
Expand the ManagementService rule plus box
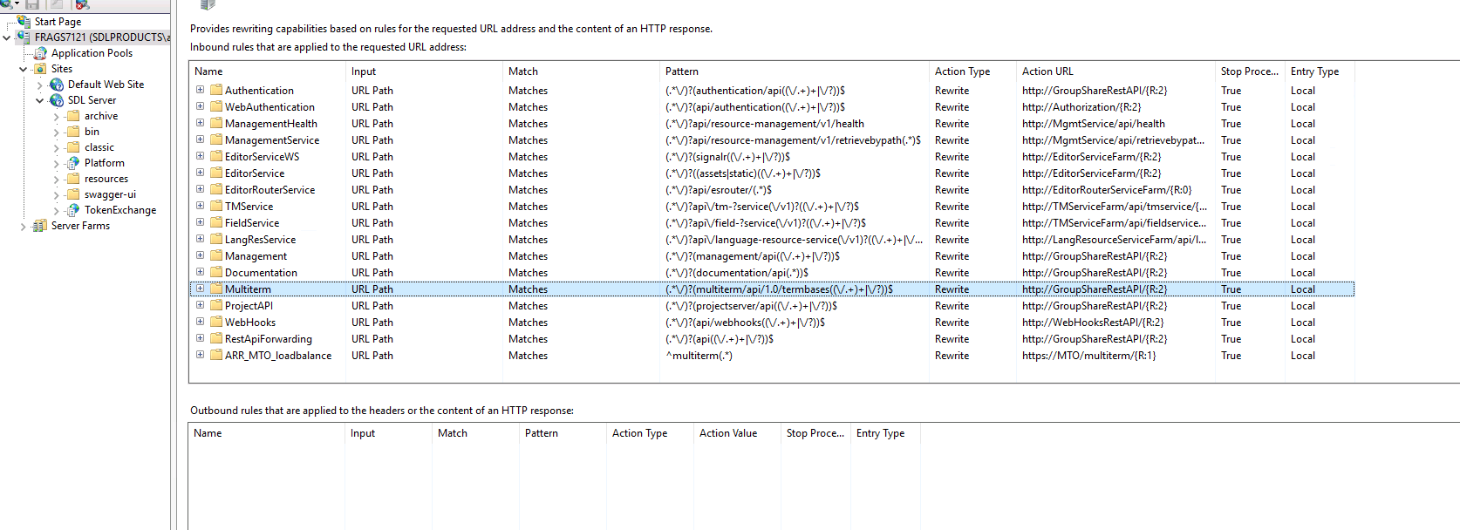[x=200, y=139]
